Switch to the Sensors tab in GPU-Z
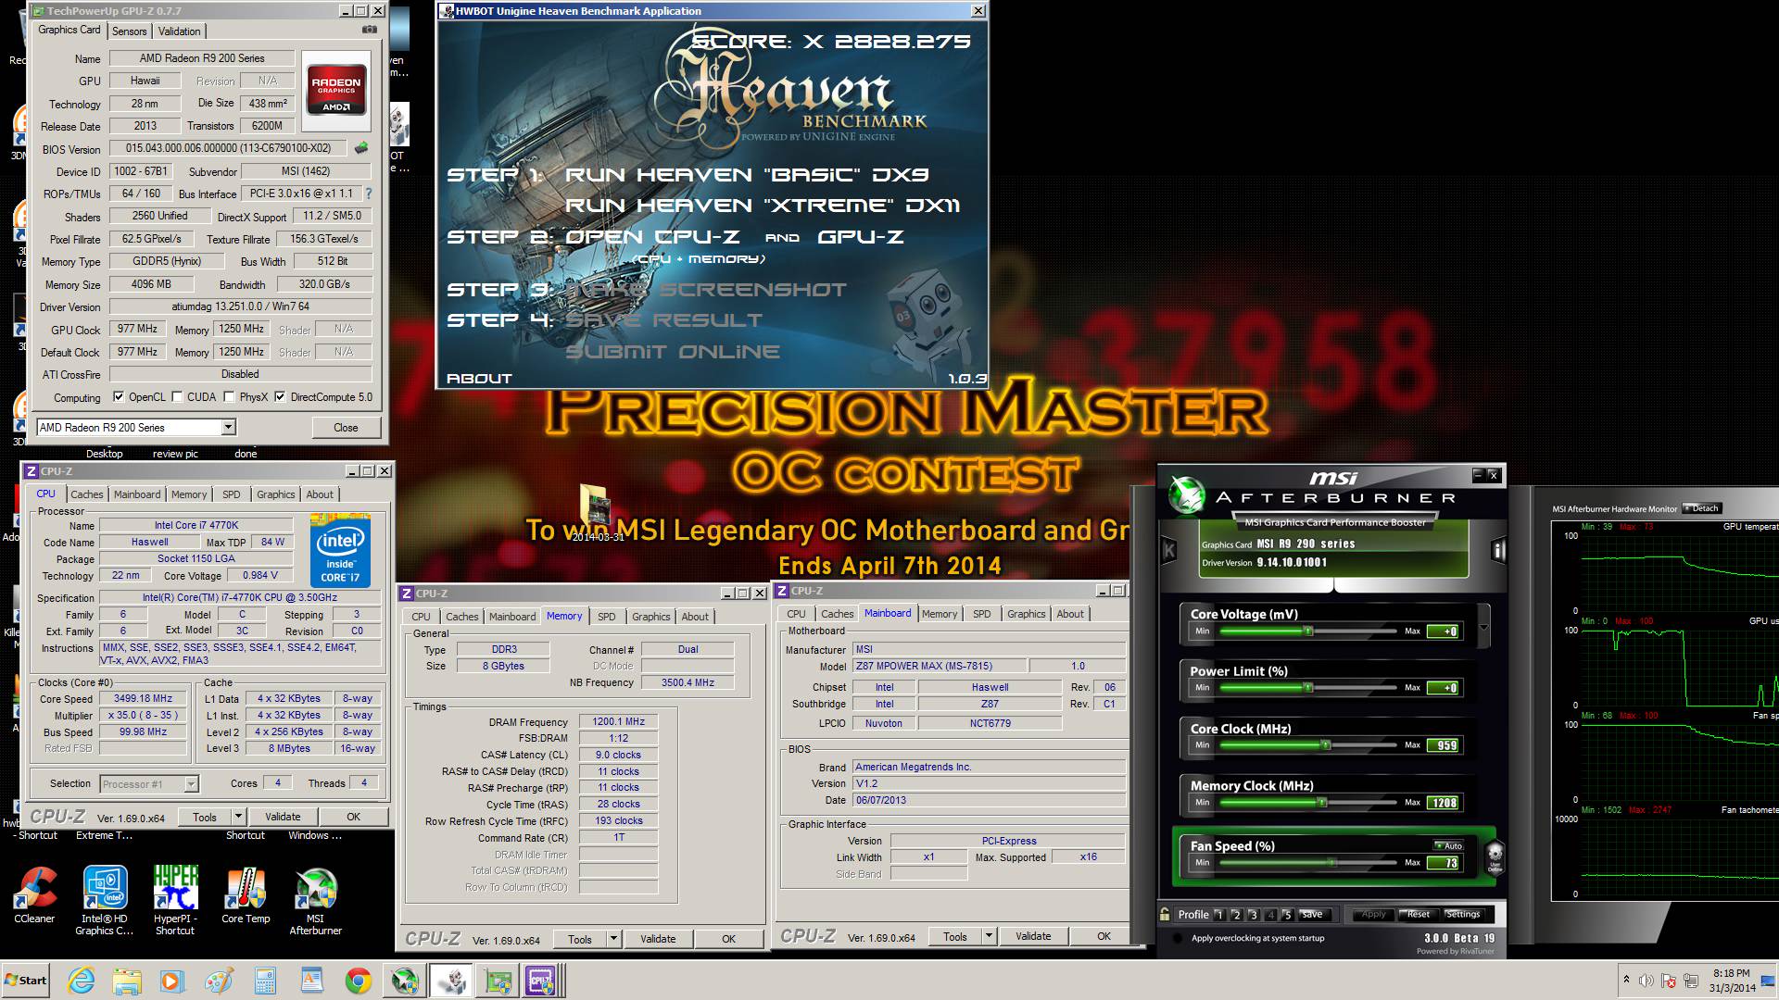 130,31
